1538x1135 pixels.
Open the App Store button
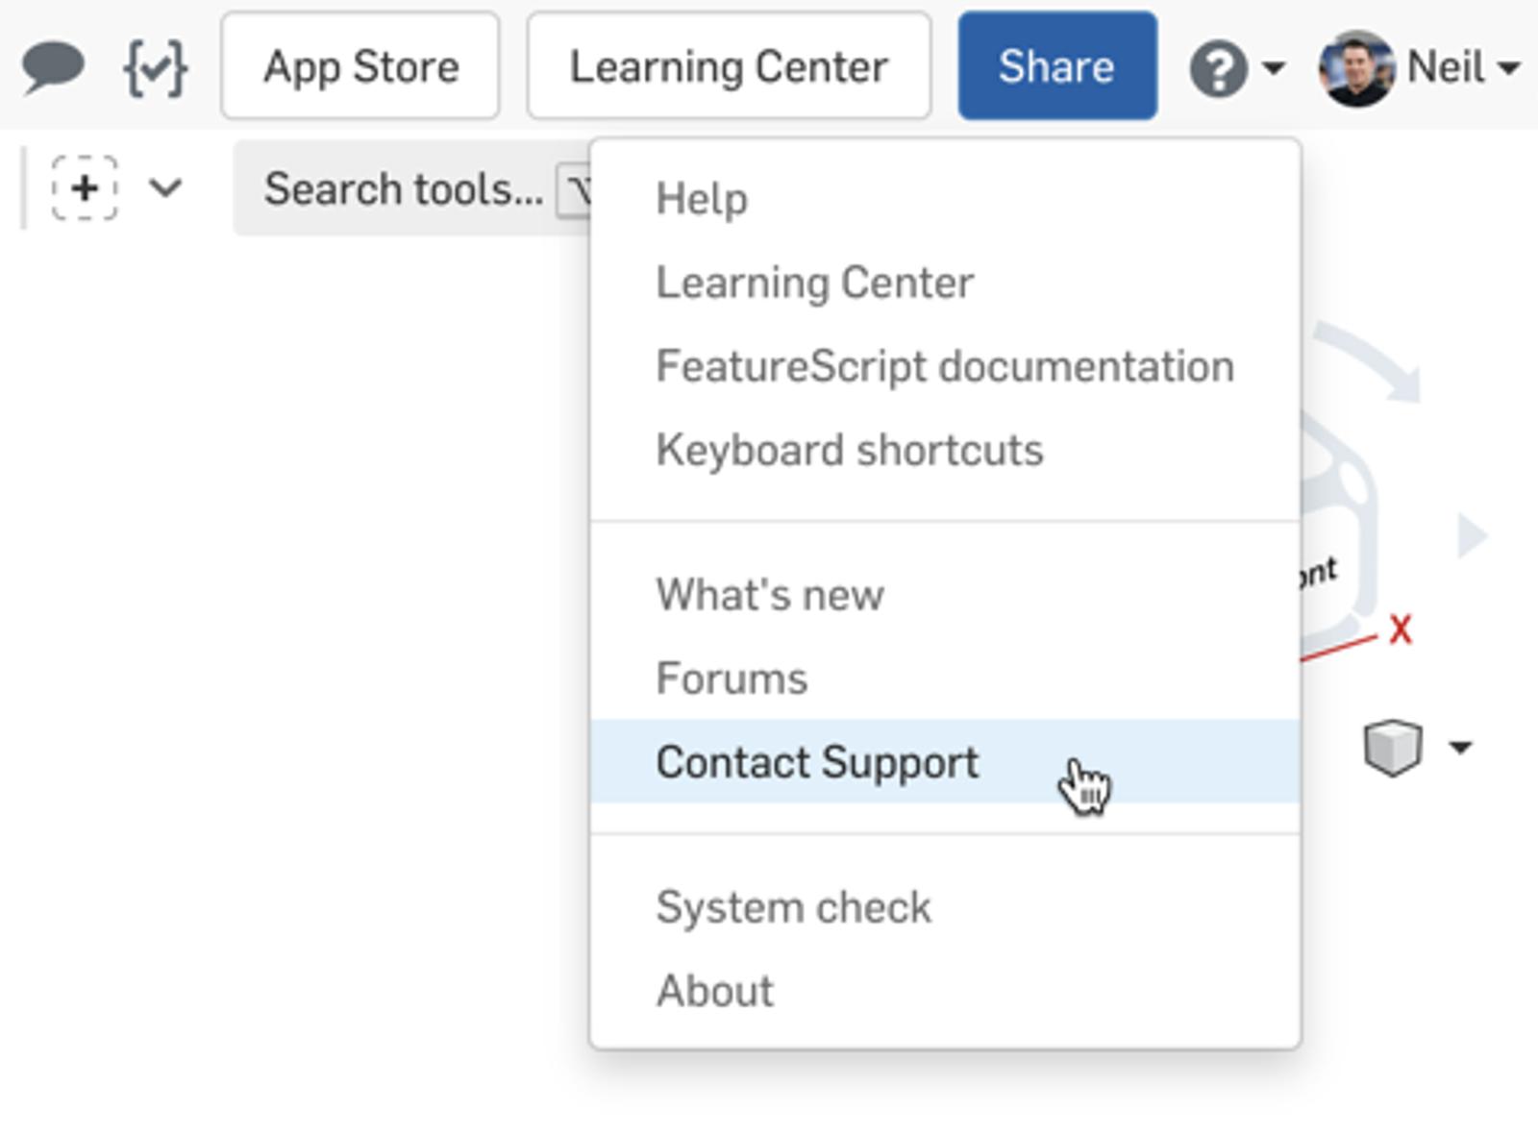click(360, 66)
